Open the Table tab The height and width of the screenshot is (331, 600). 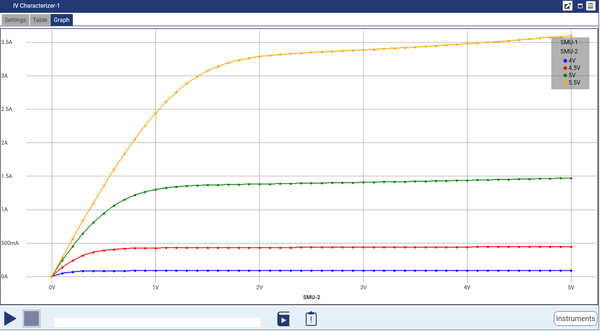click(40, 20)
